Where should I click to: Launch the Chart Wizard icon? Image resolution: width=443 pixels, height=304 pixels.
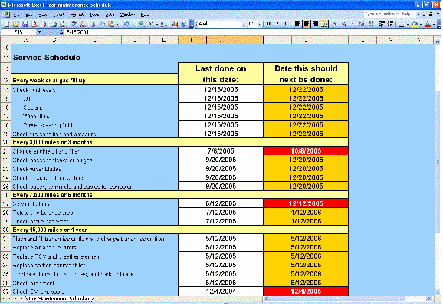tap(175, 24)
